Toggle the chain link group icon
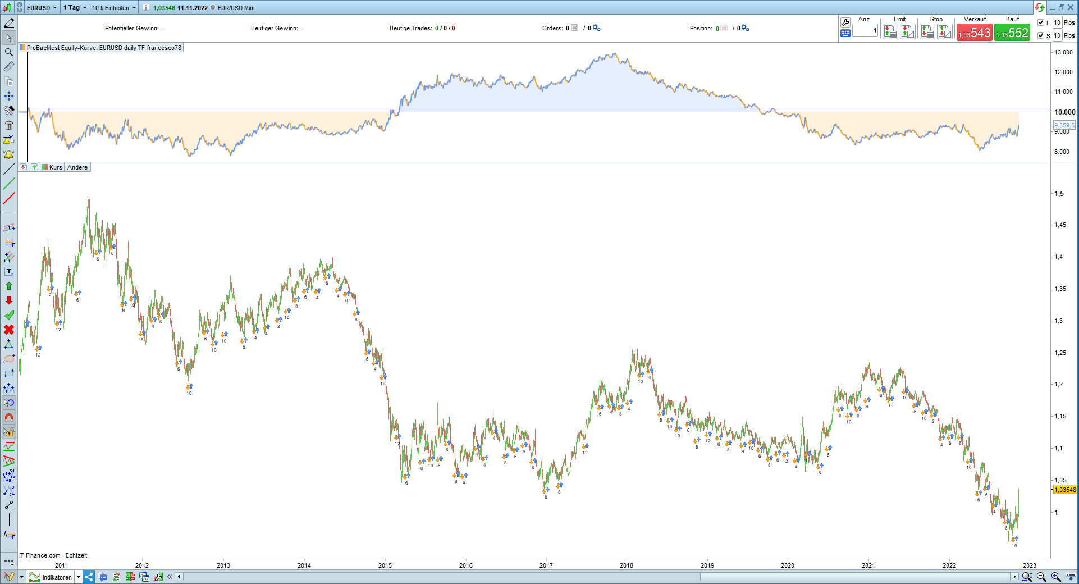1079x584 pixels. (20, 7)
